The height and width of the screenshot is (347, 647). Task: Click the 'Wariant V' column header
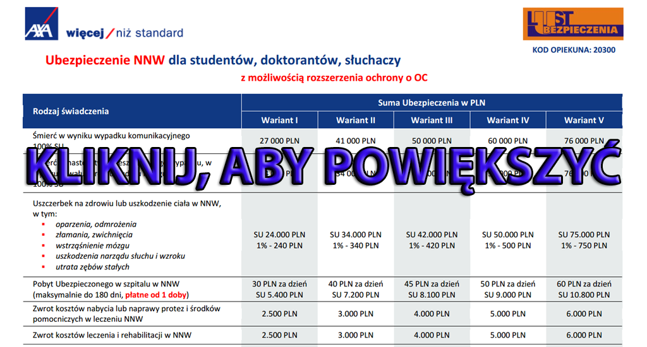[584, 121]
